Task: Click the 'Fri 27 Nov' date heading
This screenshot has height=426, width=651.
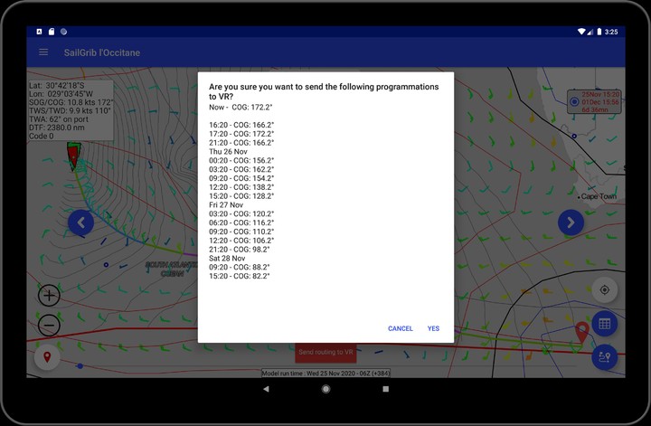Action: pyautogui.click(x=226, y=205)
